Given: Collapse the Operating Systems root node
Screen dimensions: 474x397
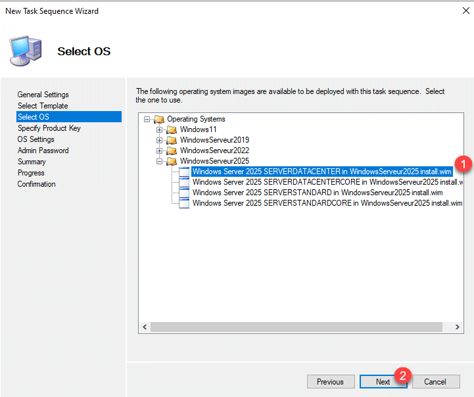Looking at the screenshot, I should pyautogui.click(x=147, y=119).
